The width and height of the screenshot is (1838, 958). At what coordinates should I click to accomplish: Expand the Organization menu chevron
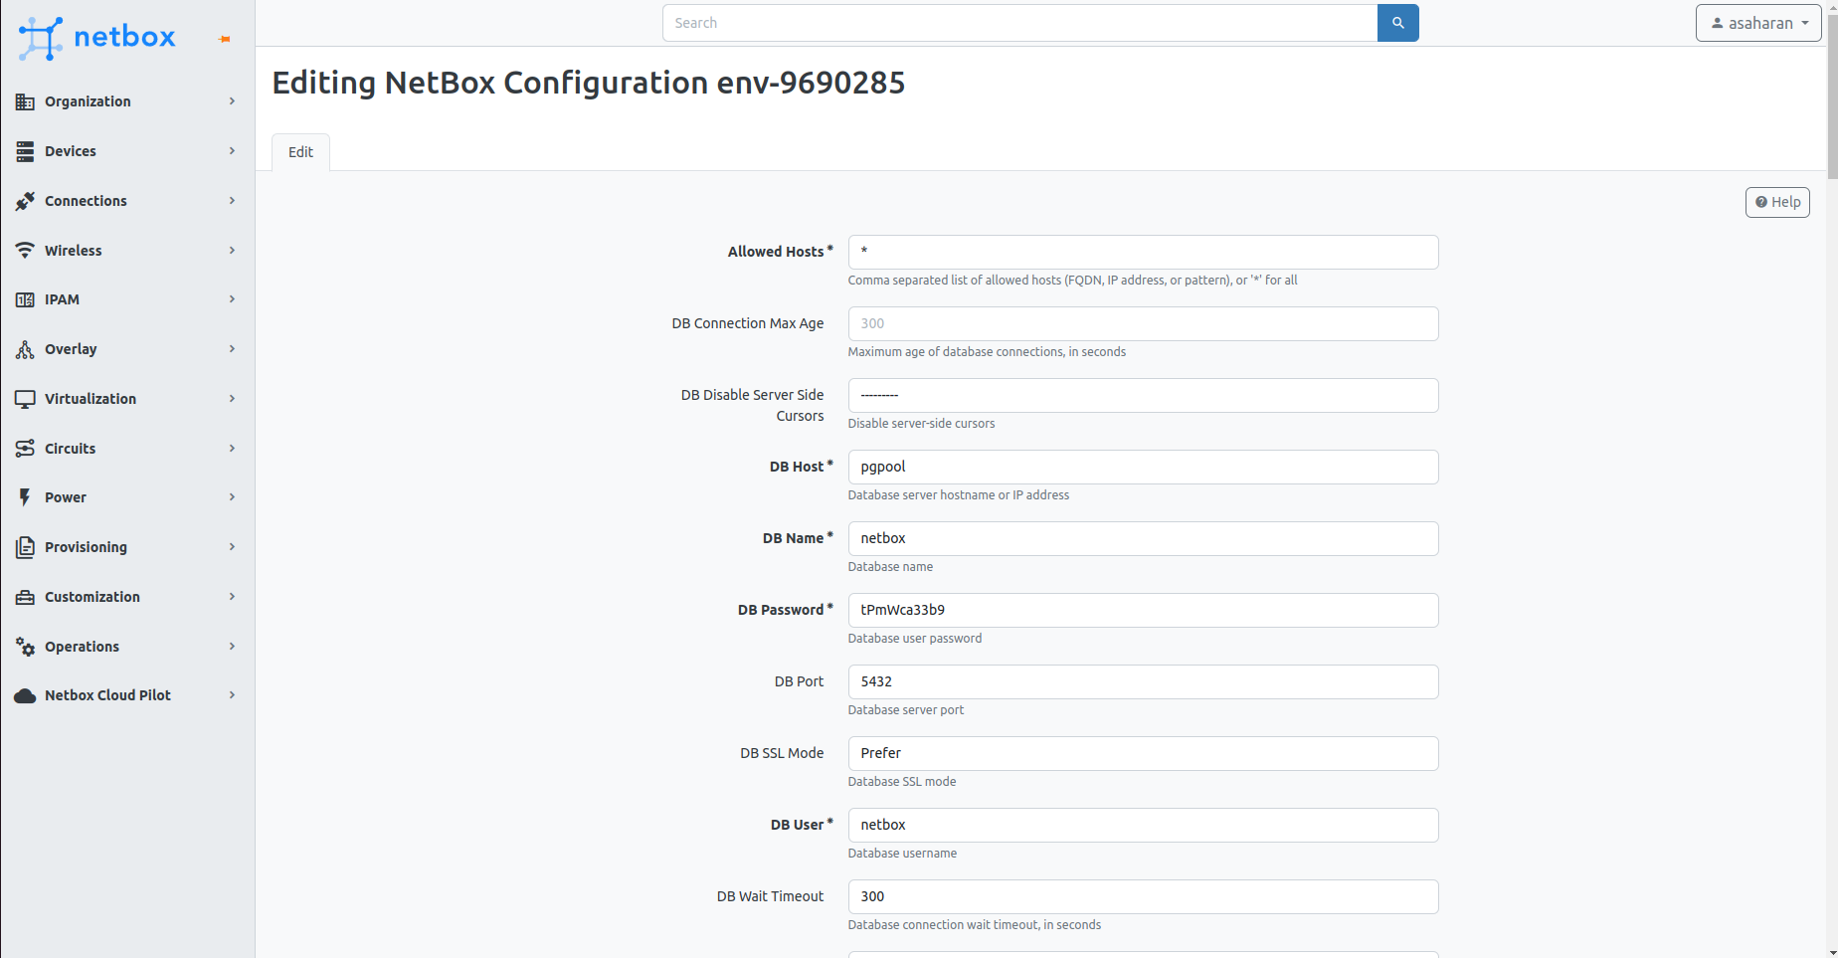tap(232, 101)
